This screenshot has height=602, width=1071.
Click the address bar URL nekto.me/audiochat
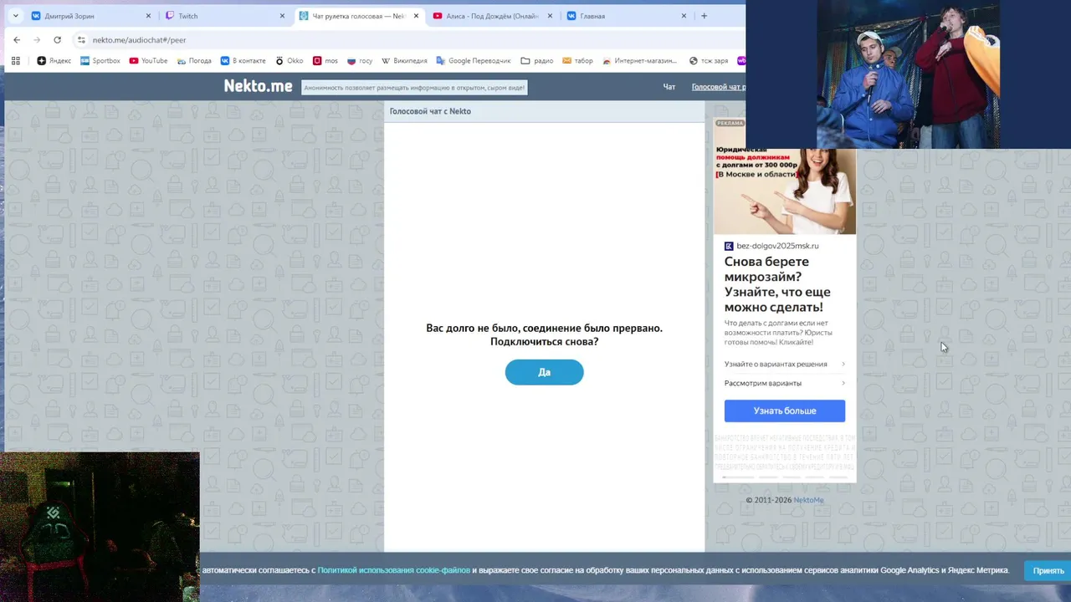click(139, 39)
